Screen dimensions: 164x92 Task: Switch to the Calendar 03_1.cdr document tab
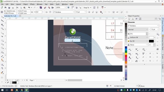pos(10,16)
